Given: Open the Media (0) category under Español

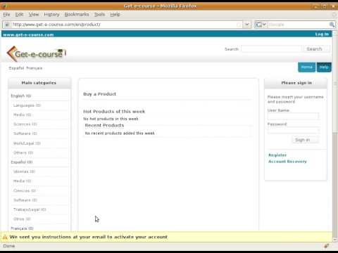Looking at the screenshot, I should click(23, 181).
